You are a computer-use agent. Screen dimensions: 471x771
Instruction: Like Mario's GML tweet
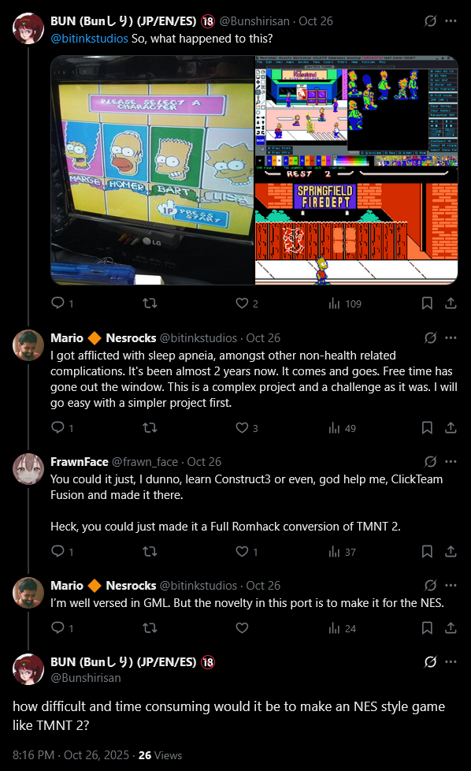tap(242, 628)
